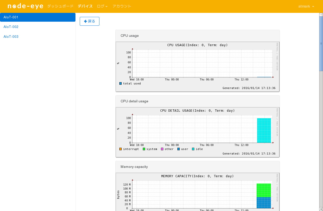Open the アカウント page
The width and height of the screenshot is (323, 211).
[x=122, y=6]
